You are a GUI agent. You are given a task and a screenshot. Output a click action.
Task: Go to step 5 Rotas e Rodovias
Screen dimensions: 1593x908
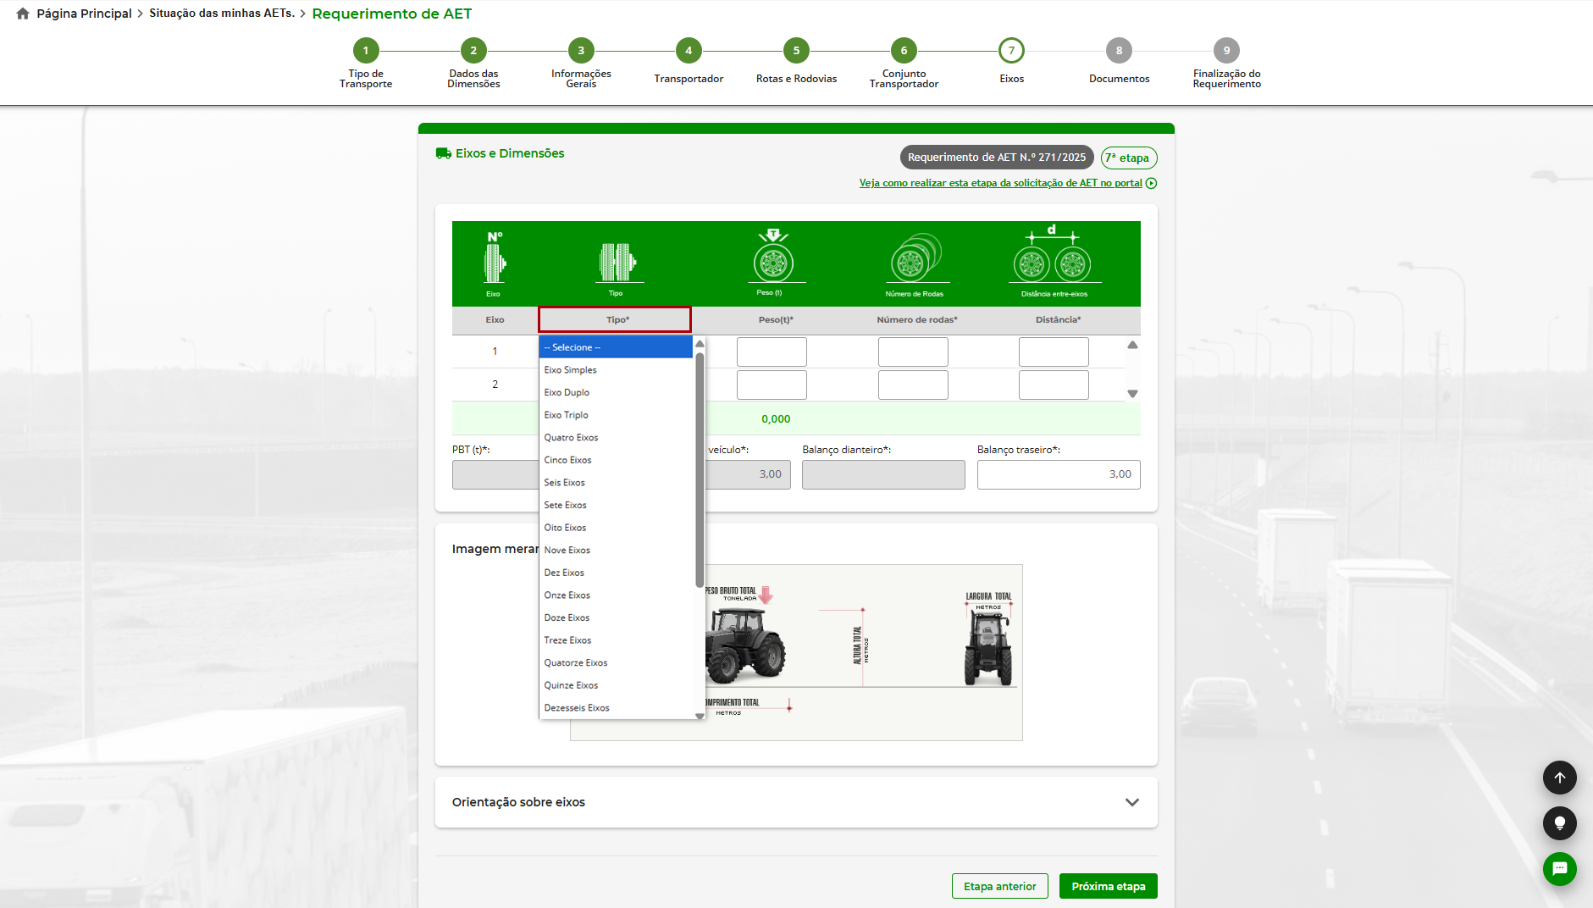[x=796, y=51]
